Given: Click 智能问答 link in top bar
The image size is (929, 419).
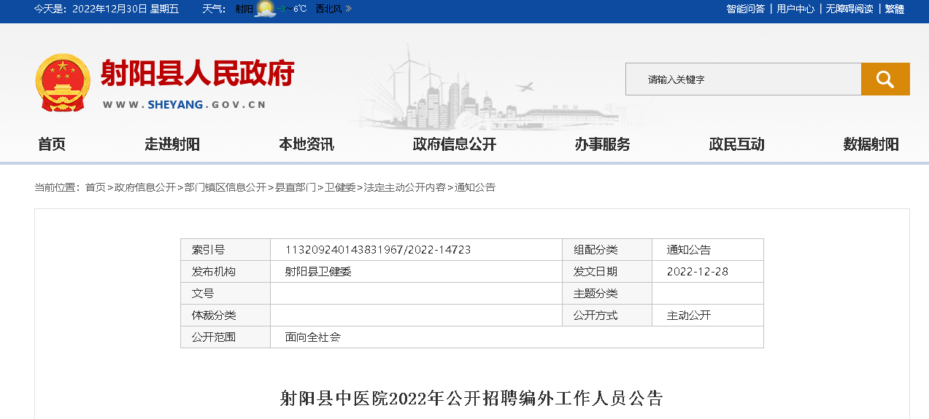Looking at the screenshot, I should tap(745, 9).
